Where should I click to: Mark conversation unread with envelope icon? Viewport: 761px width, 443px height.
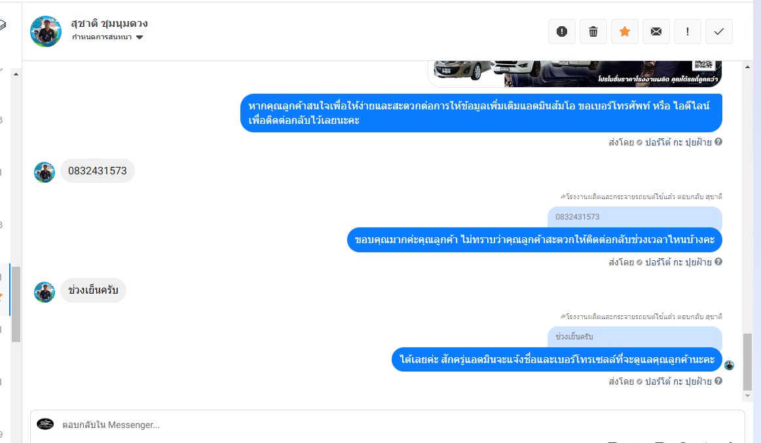pos(656,31)
